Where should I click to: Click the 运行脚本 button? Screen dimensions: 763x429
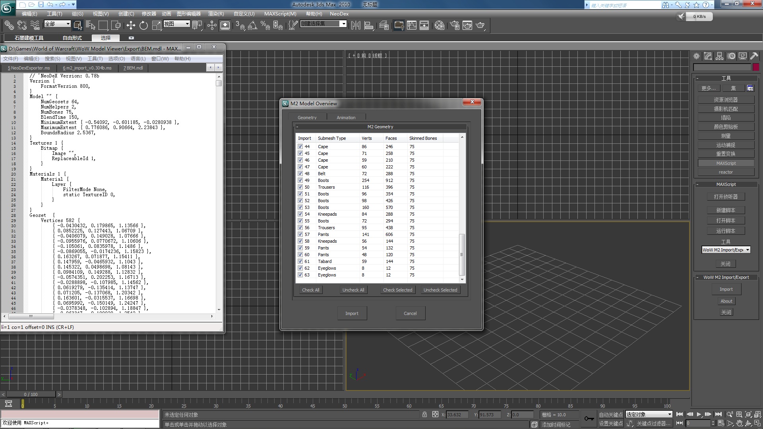pos(726,231)
